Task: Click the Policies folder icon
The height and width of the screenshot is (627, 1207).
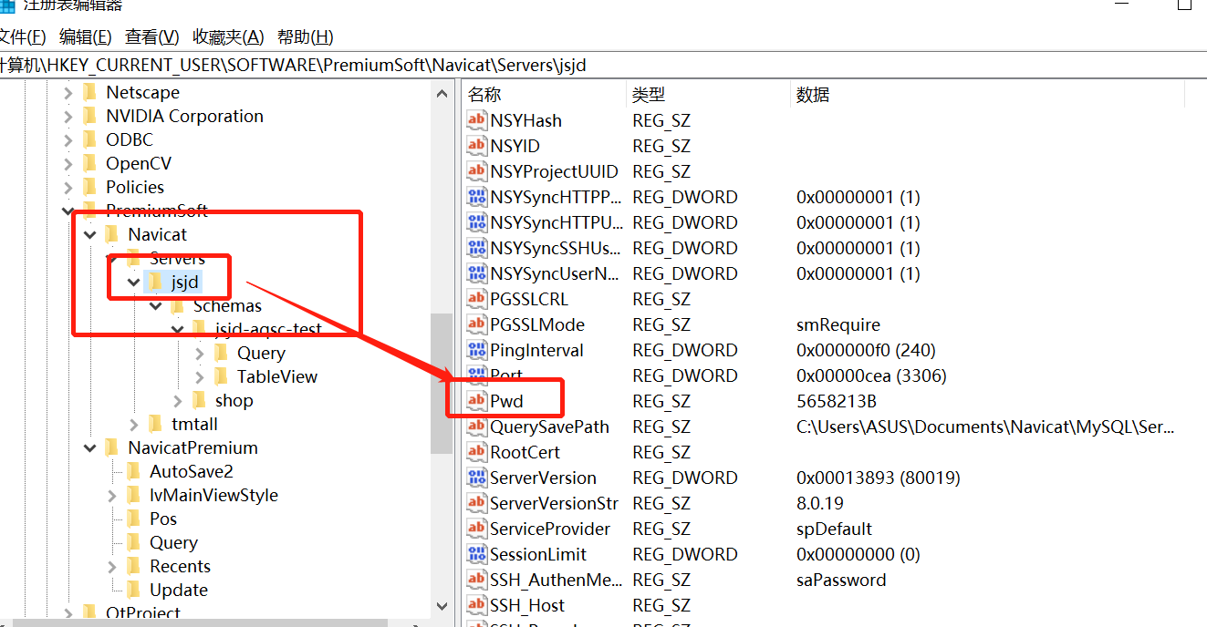Action: coord(89,187)
